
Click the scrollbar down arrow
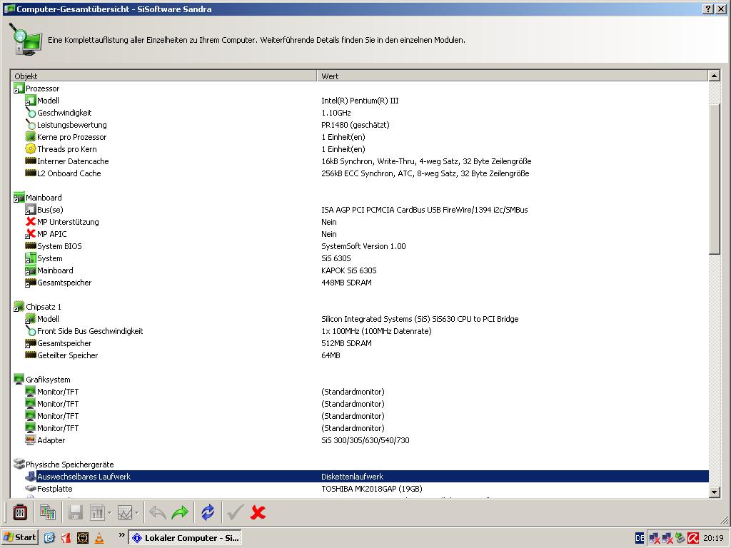click(714, 492)
